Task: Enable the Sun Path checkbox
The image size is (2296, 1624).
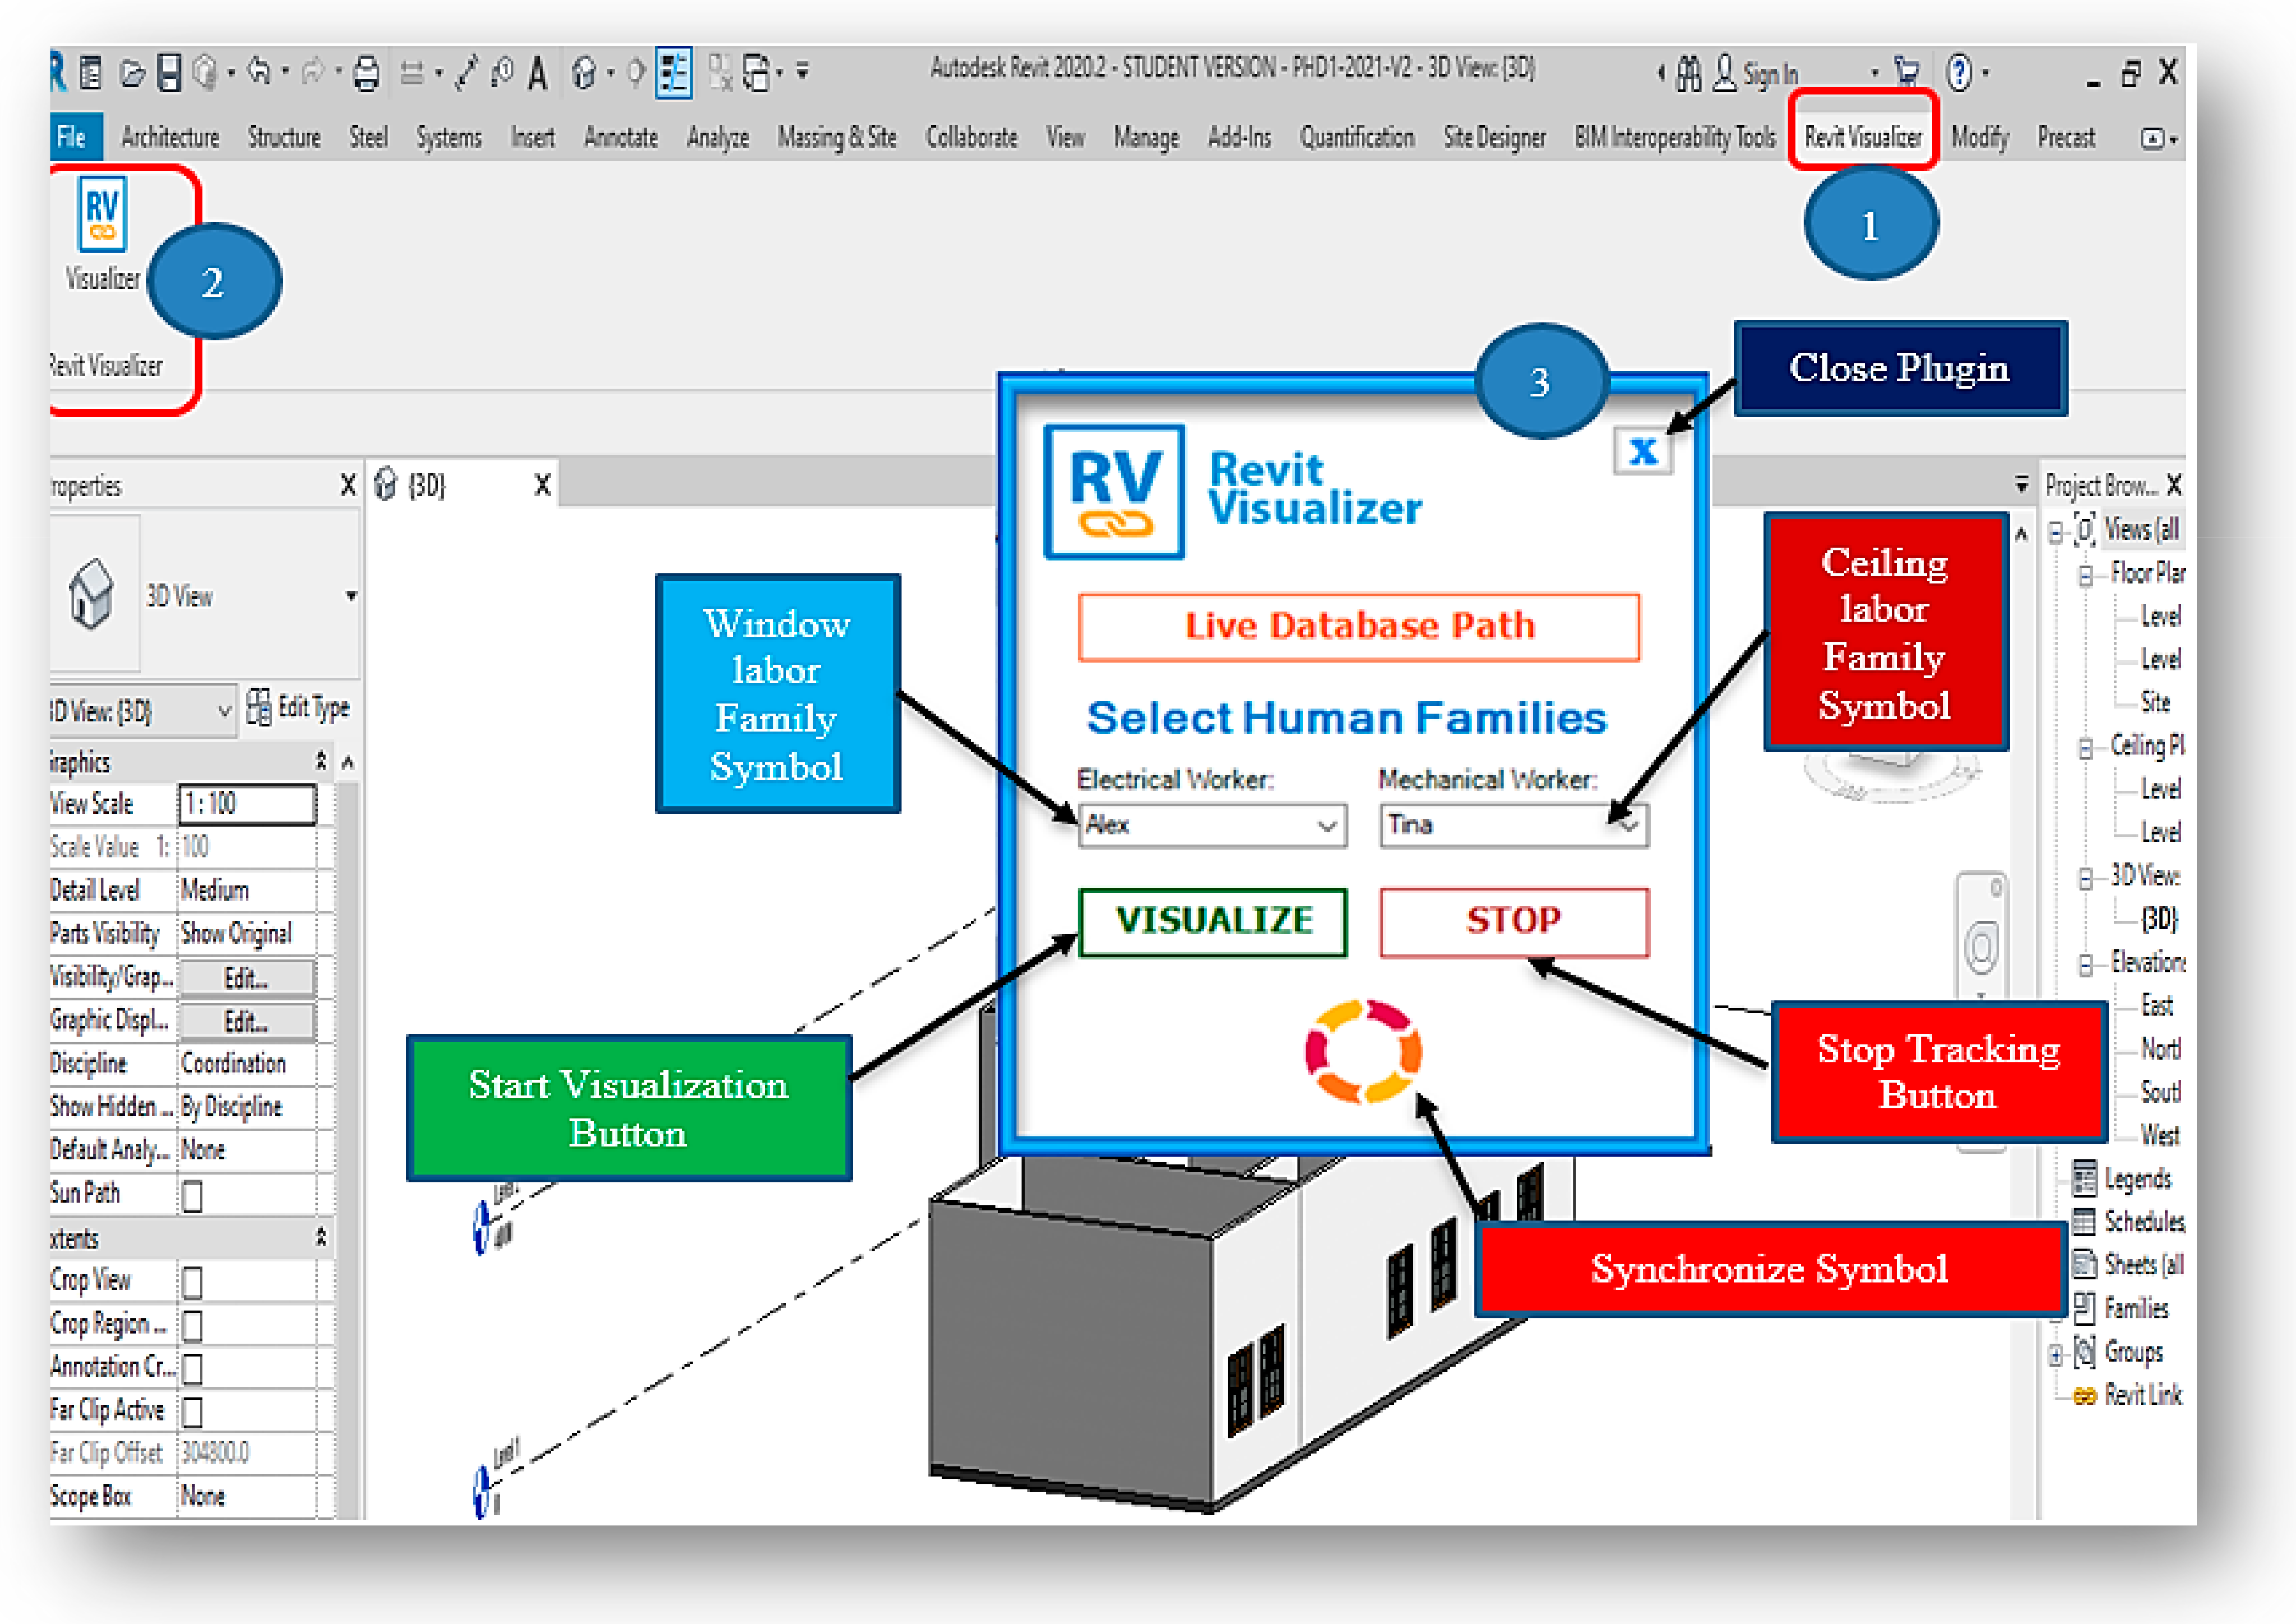Action: (192, 1196)
